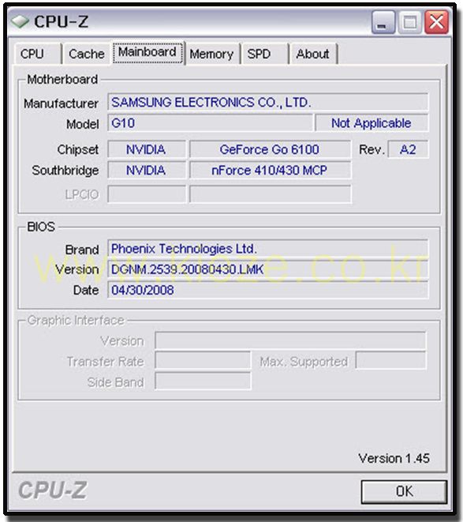Click the Manufacturer field showing SAMSUNG ELECTRONICS
The height and width of the screenshot is (522, 463).
267,102
